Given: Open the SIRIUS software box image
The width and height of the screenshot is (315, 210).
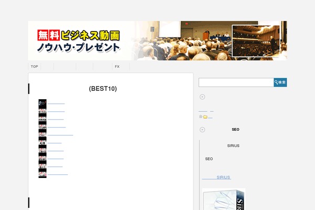Looking at the screenshot, I should [x=224, y=199].
